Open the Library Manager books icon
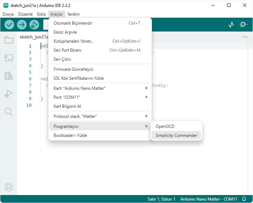Image resolution: width=253 pixels, height=203 pixels. 9,76
